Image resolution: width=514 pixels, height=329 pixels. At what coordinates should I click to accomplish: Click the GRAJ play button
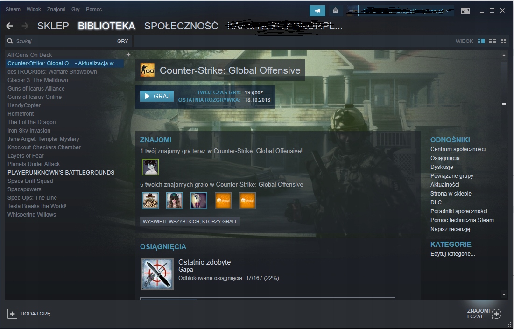point(157,96)
